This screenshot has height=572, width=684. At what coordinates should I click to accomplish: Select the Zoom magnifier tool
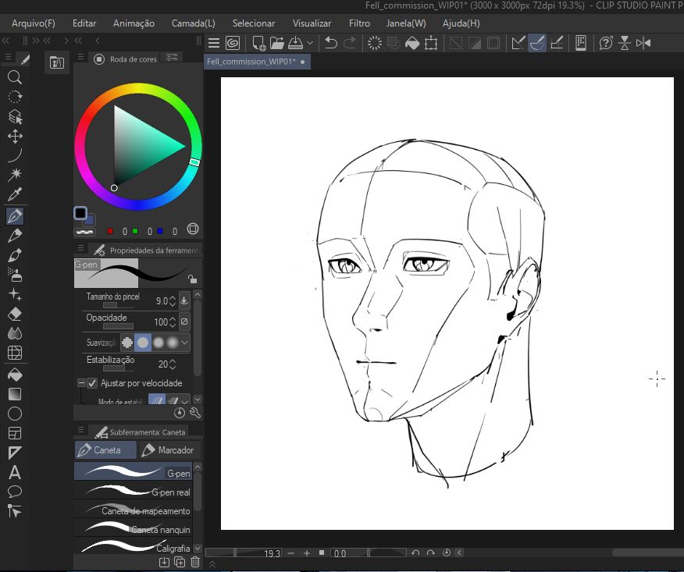pos(14,77)
